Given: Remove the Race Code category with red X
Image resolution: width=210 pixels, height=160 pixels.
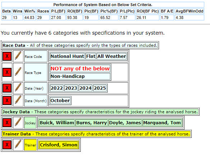Looking at the screenshot, I should pyautogui.click(x=7, y=56).
